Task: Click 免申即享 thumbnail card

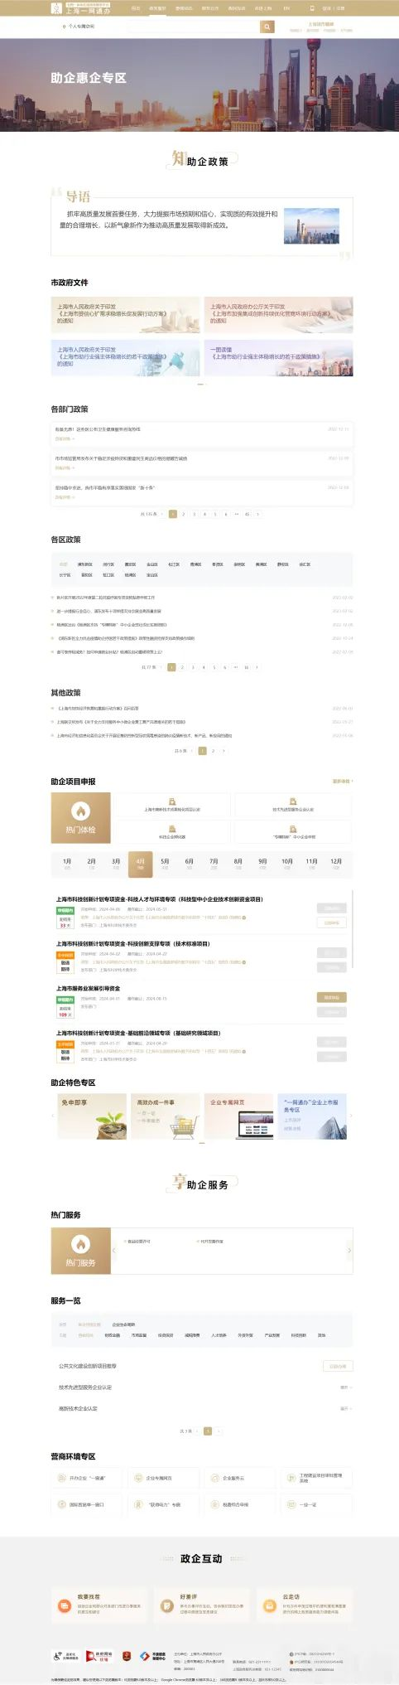Action: [x=89, y=1116]
